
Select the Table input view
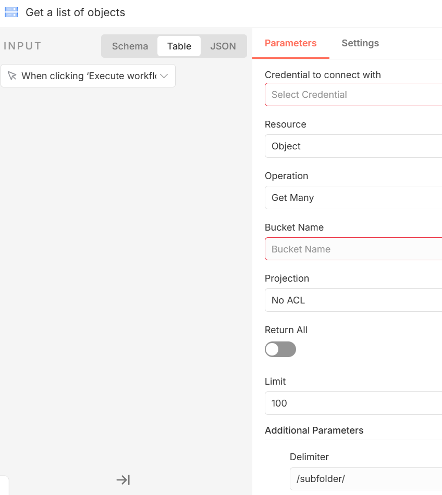pos(179,46)
